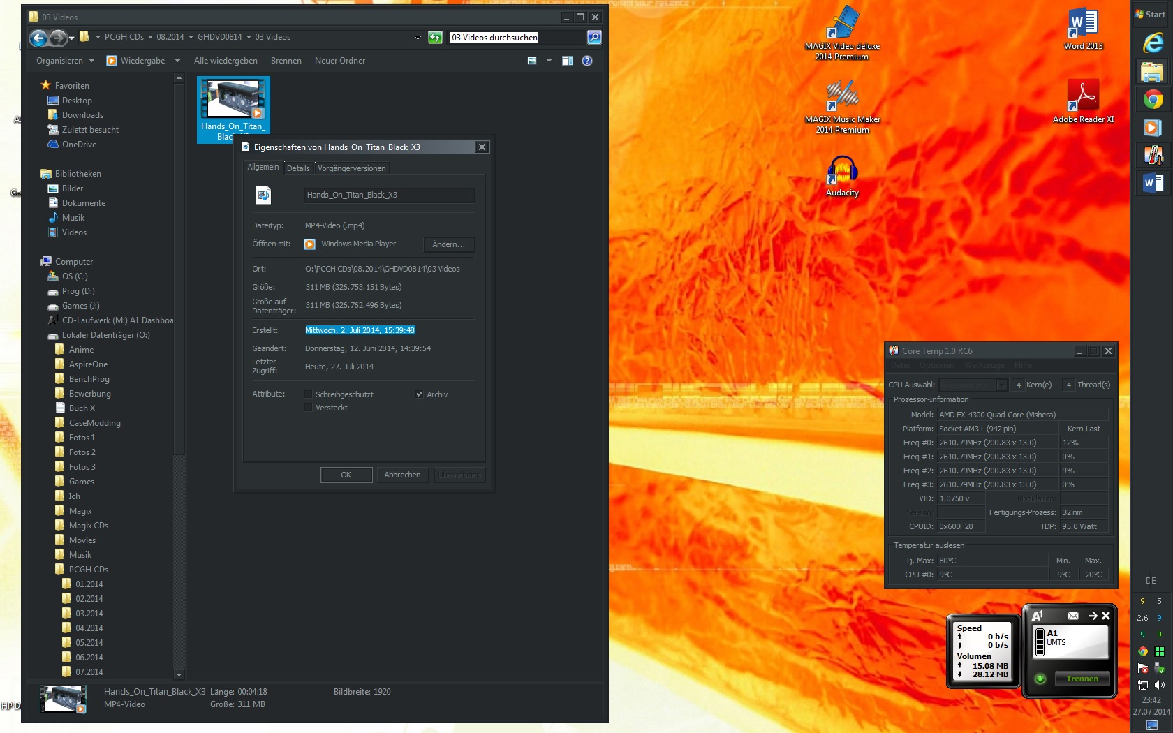The image size is (1173, 733).
Task: Go back in the Explorer window
Action: click(38, 38)
